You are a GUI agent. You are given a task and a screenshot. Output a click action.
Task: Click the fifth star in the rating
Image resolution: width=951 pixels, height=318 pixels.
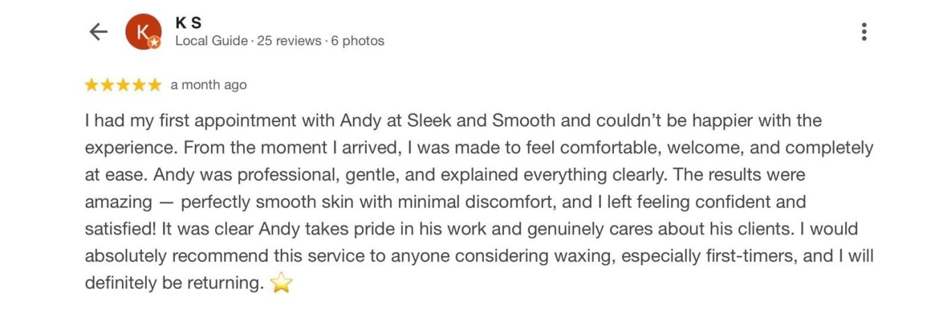pos(154,85)
